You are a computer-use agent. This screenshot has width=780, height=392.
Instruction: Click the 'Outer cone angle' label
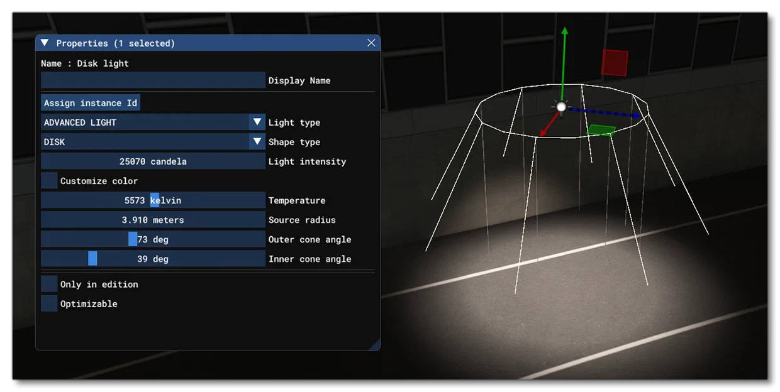(x=310, y=239)
